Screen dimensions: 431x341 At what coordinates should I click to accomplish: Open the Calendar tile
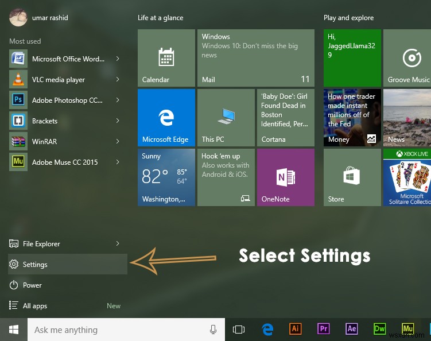(166, 58)
